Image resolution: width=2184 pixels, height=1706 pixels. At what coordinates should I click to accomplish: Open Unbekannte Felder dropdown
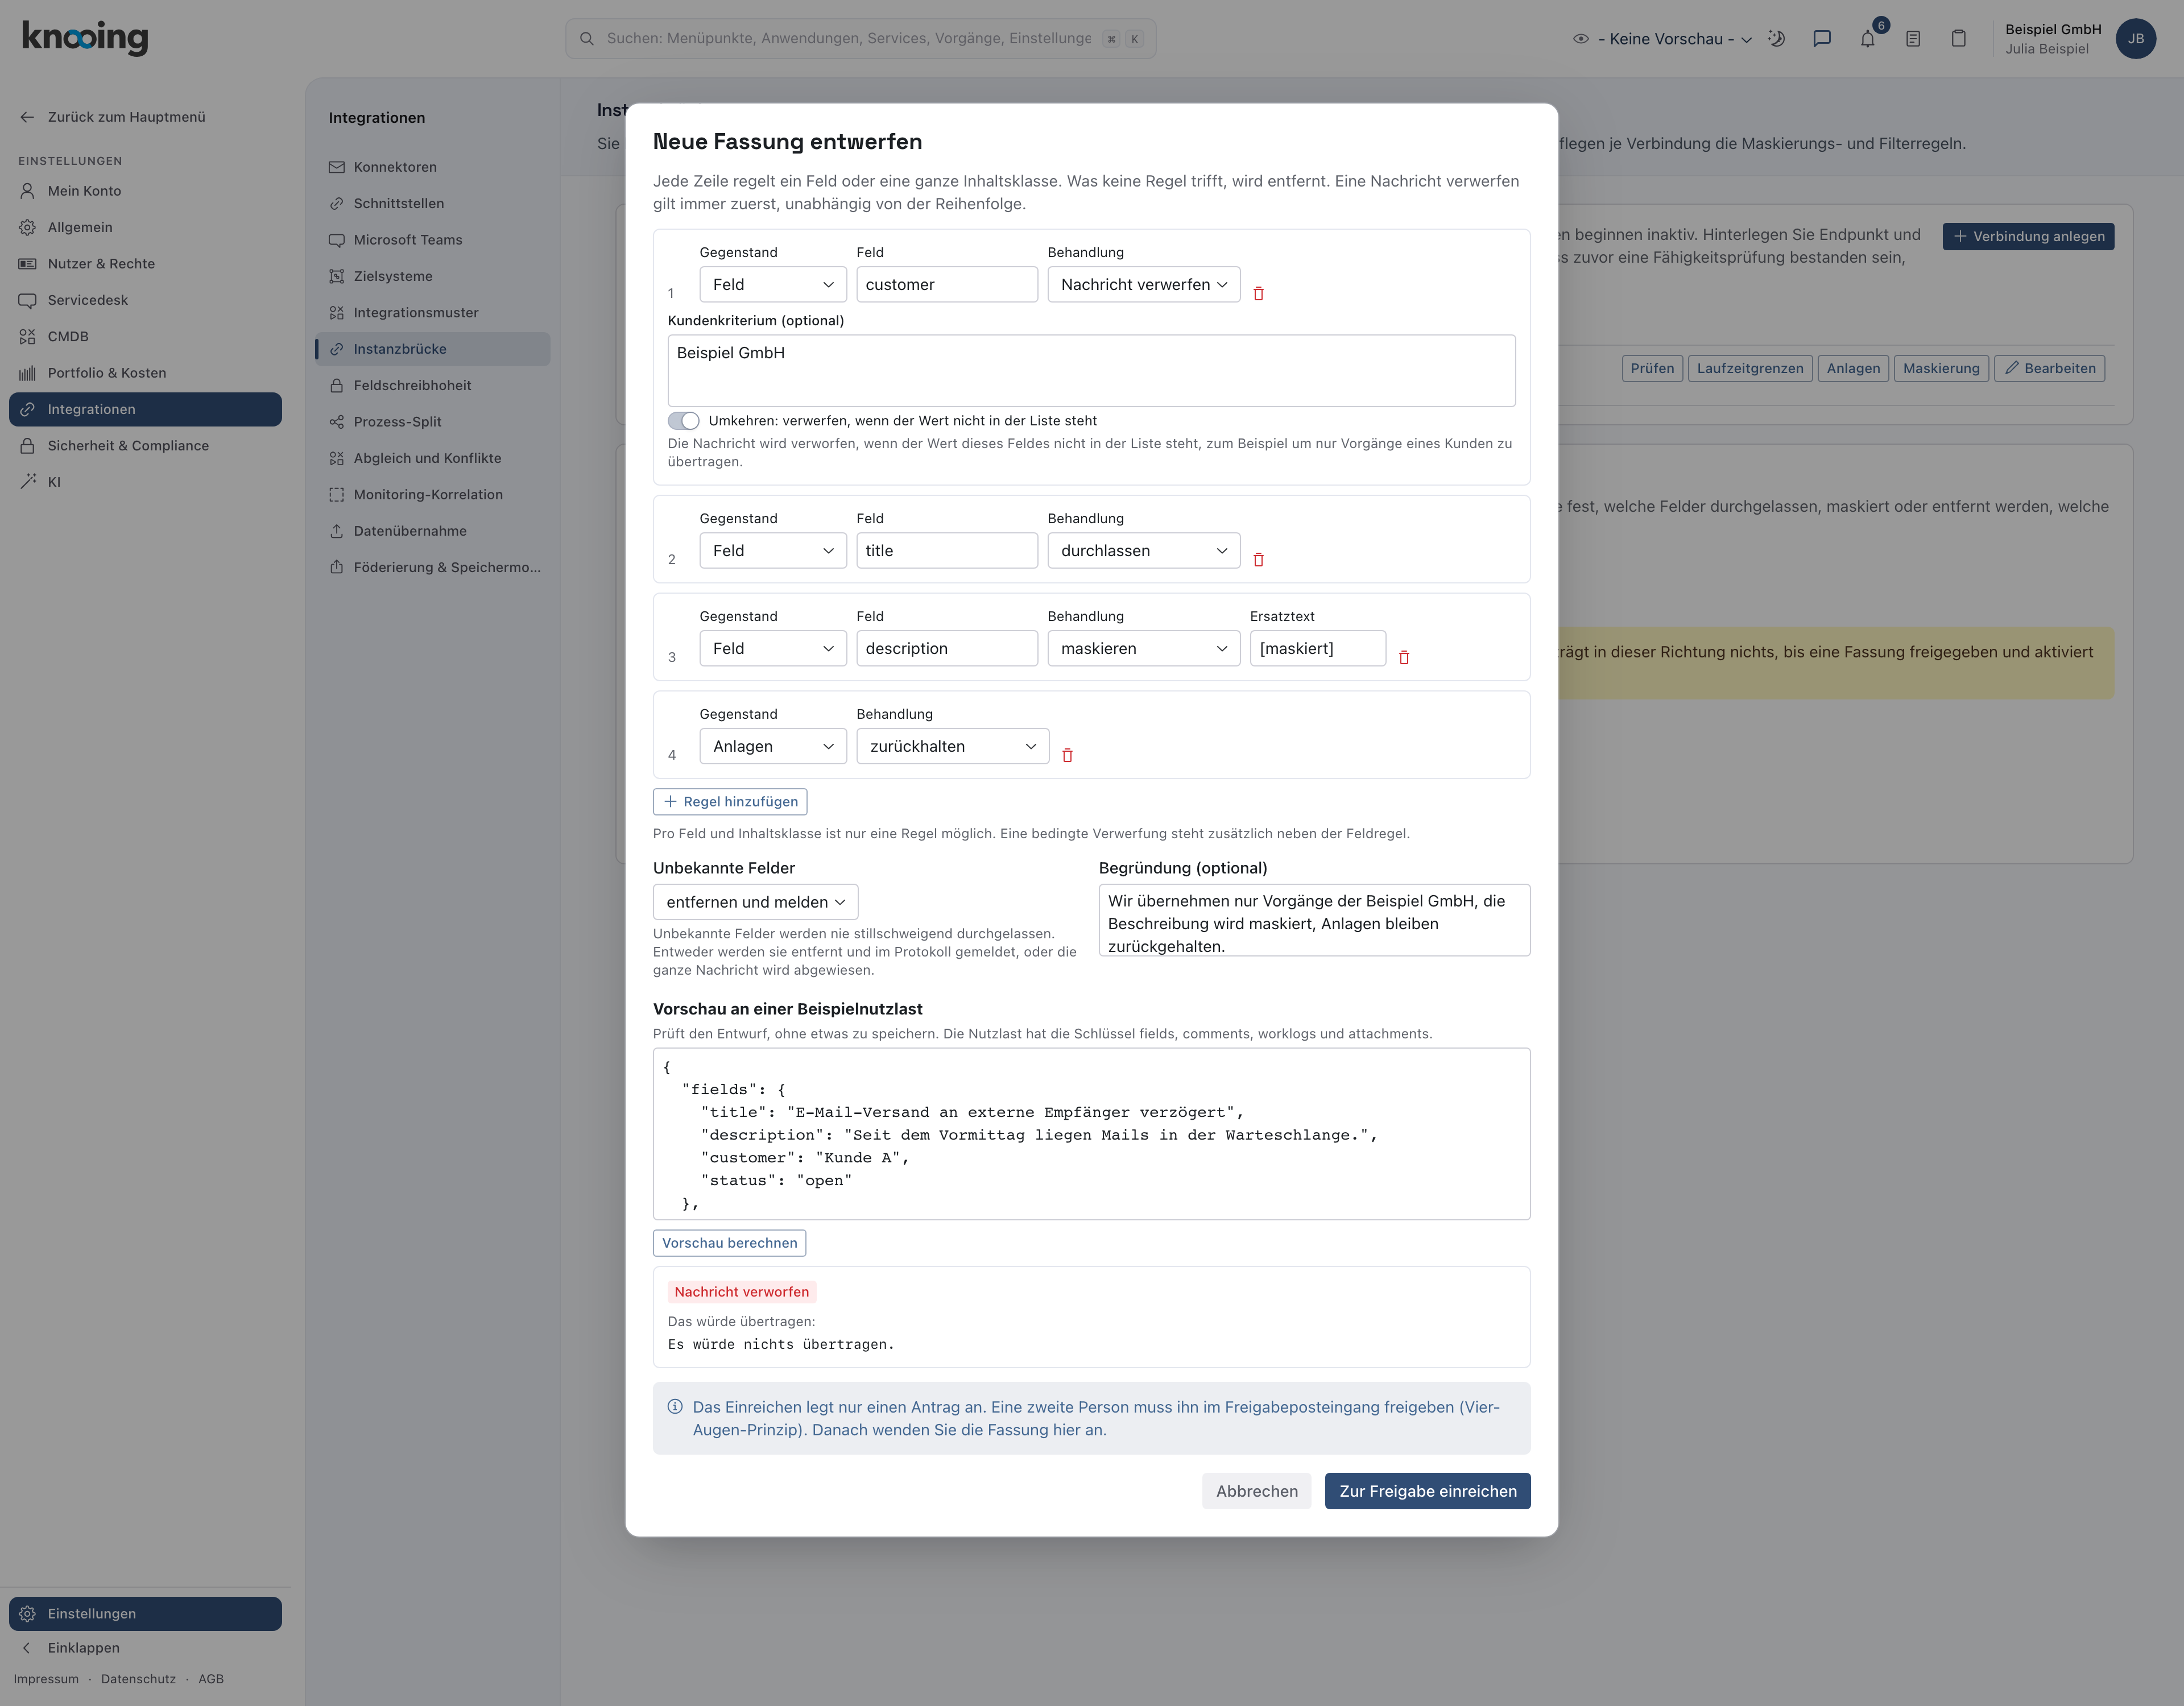(x=755, y=902)
